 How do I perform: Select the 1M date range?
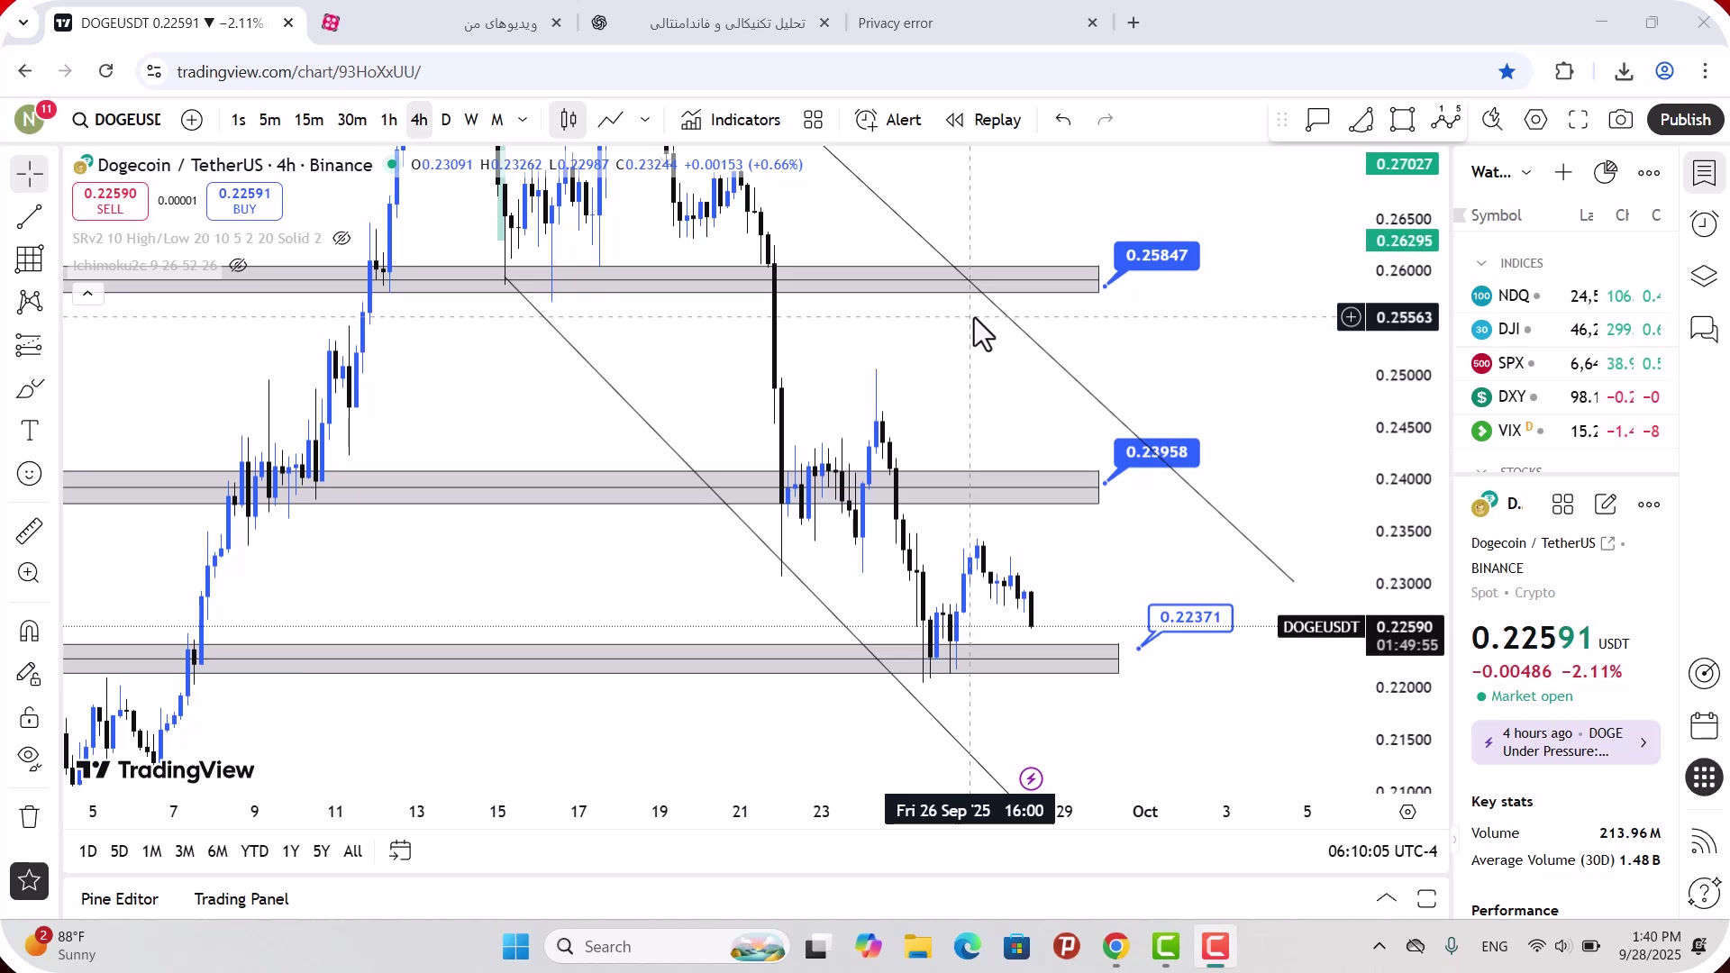coord(151,851)
